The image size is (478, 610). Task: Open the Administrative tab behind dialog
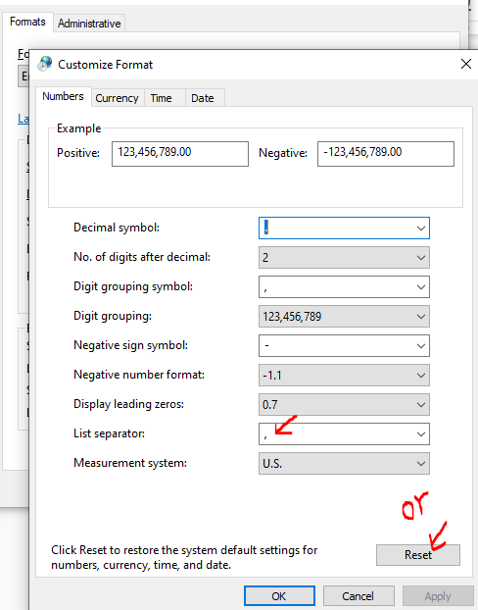[x=89, y=24]
